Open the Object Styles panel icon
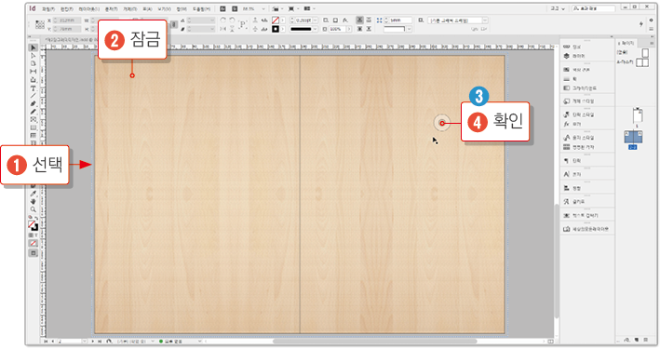The height and width of the screenshot is (349, 660). tap(567, 101)
